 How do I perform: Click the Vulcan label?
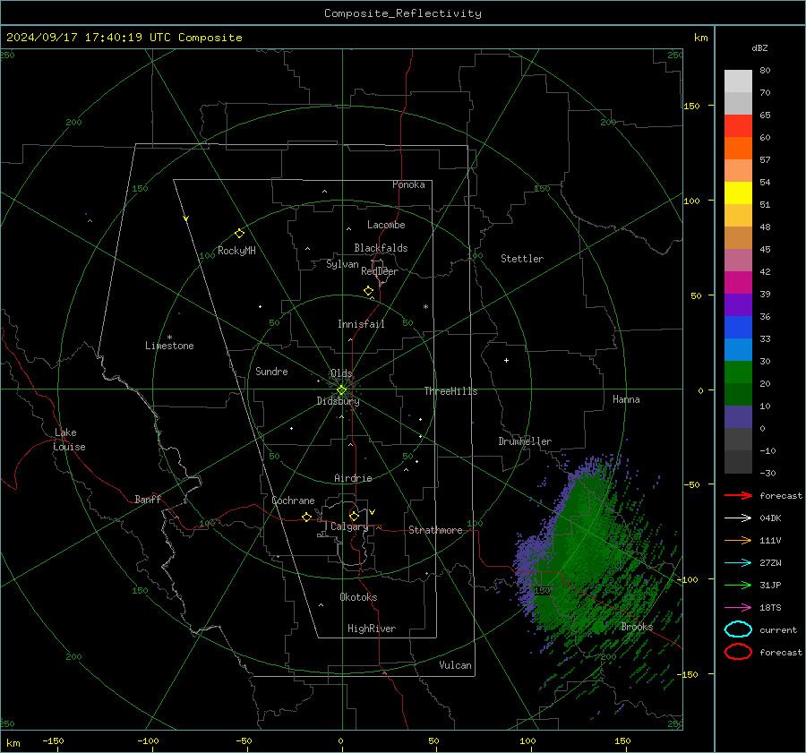455,665
